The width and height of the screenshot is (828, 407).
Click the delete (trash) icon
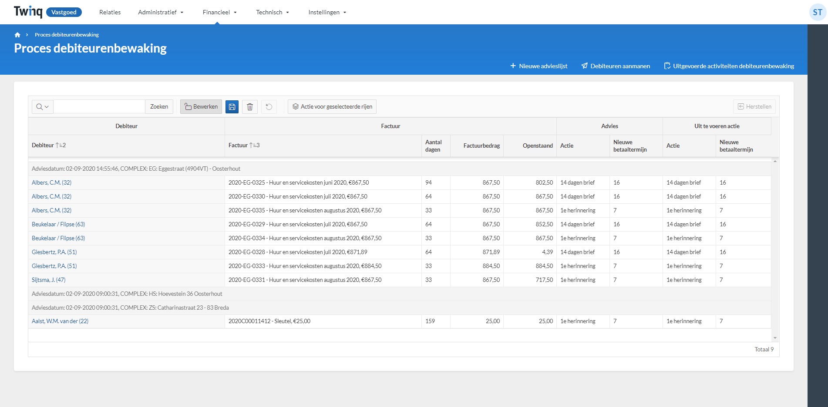tap(249, 106)
